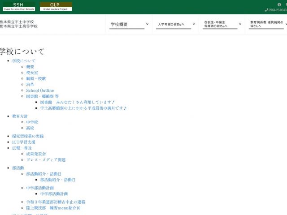The image size is (287, 215).
Task: Open the square-bulleted nested 部活動紹介・活動日 link
Action: 58,180
